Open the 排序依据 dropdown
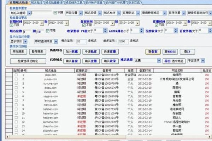Viewport: 212px width, 141px height. pos(184,13)
